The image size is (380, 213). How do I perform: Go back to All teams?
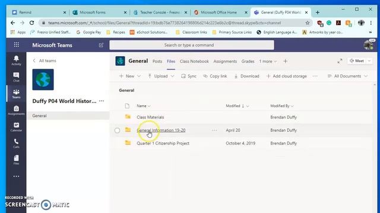pos(45,60)
